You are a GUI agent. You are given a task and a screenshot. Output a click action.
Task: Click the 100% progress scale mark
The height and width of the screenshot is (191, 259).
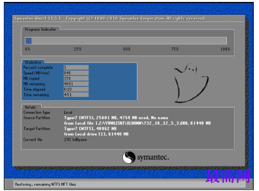(x=225, y=49)
